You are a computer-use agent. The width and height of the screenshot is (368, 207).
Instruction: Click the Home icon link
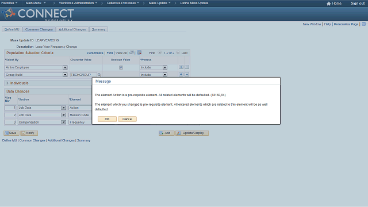coord(334,3)
